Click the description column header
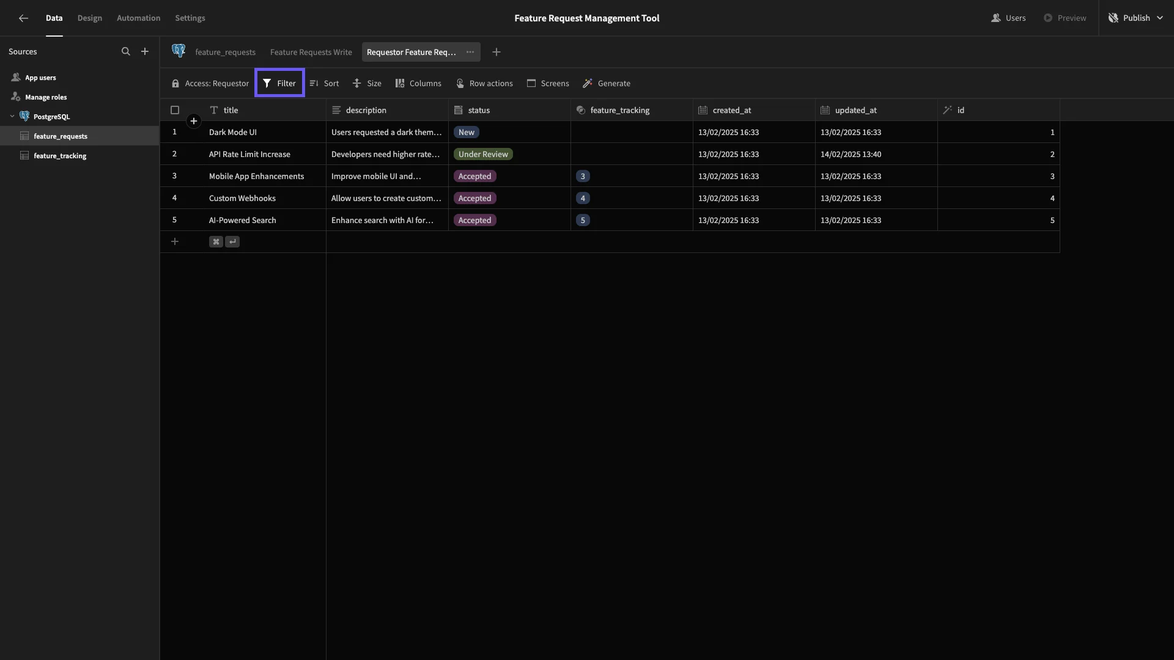 tap(387, 110)
